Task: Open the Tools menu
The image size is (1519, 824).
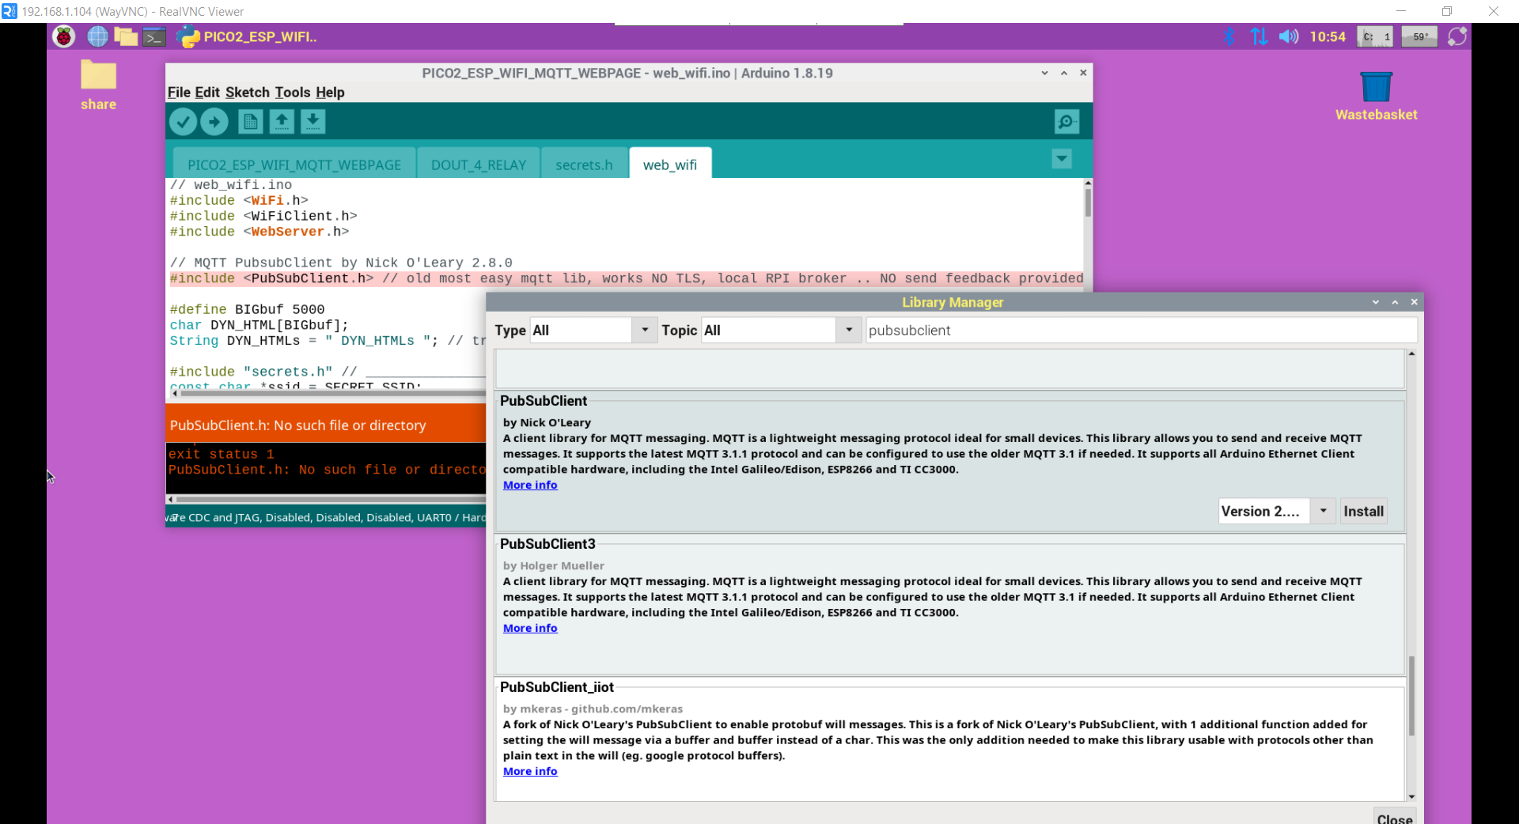Action: (293, 93)
